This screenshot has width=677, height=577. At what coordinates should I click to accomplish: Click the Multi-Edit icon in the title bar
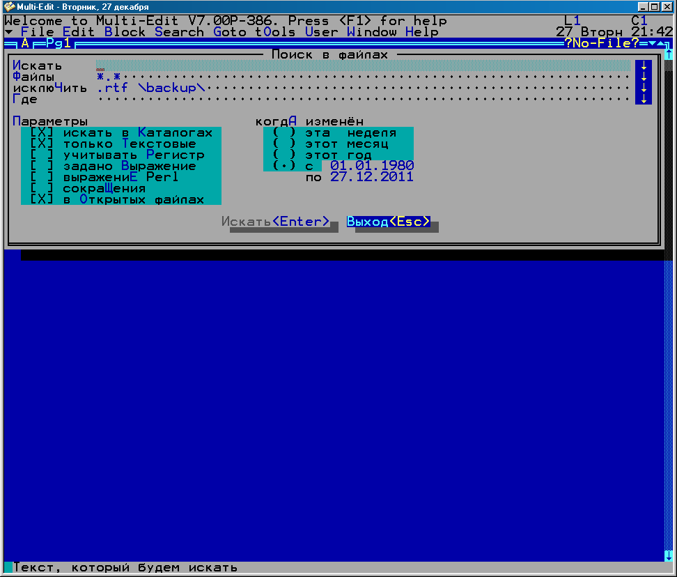click(x=8, y=6)
